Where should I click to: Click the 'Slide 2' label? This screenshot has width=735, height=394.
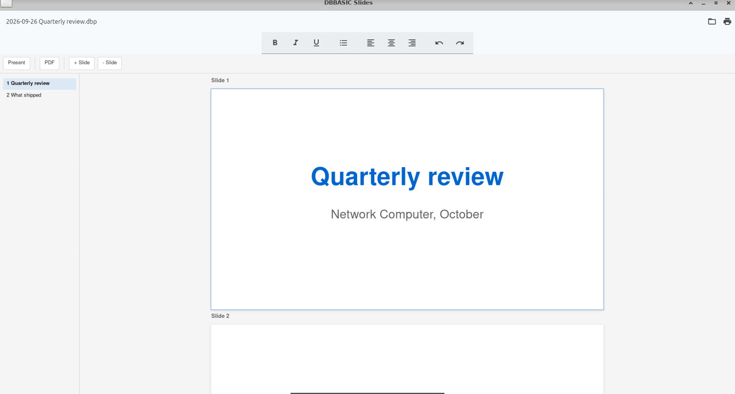[x=220, y=316]
